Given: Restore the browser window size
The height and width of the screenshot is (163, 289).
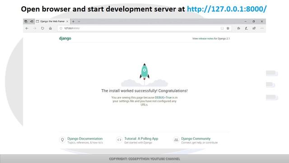Looking at the screenshot, I should tap(254, 21).
